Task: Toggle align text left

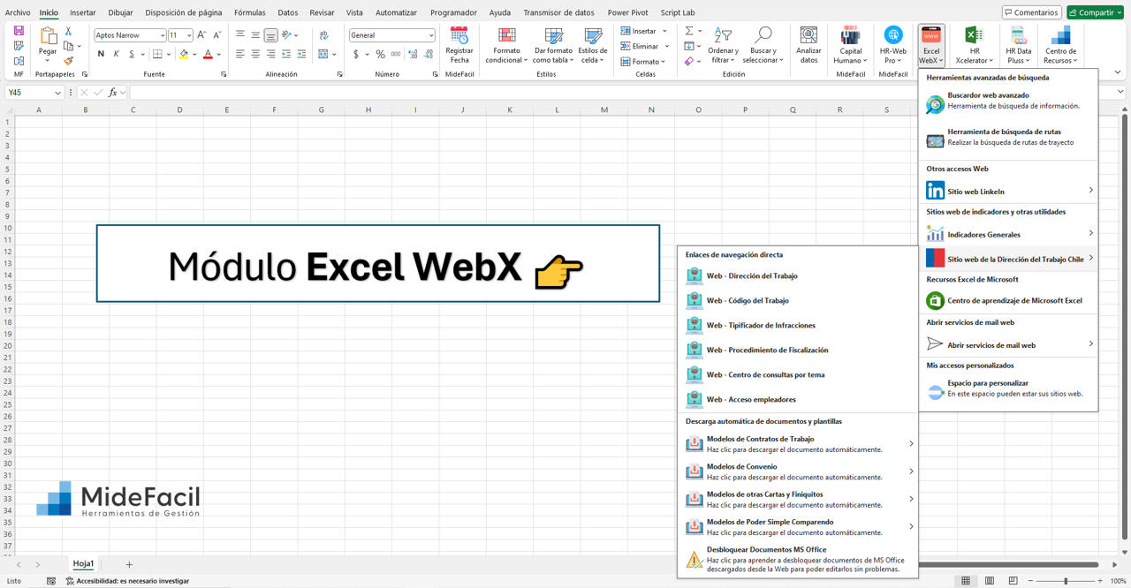Action: click(240, 54)
